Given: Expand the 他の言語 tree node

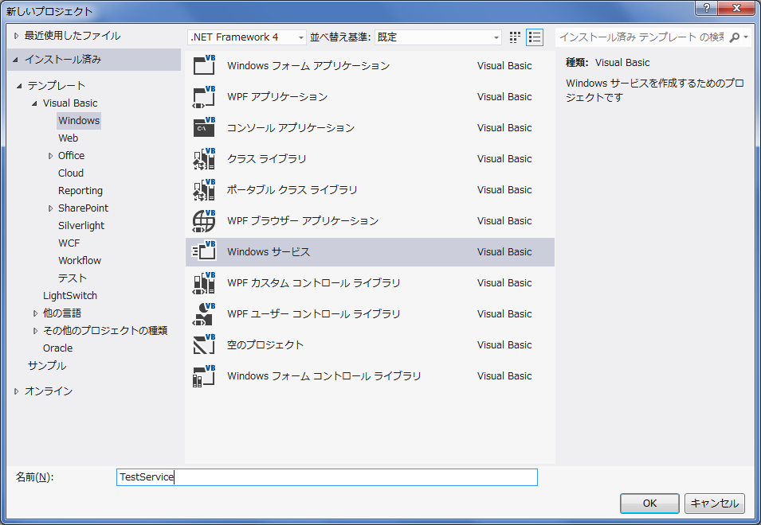Looking at the screenshot, I should click(35, 313).
